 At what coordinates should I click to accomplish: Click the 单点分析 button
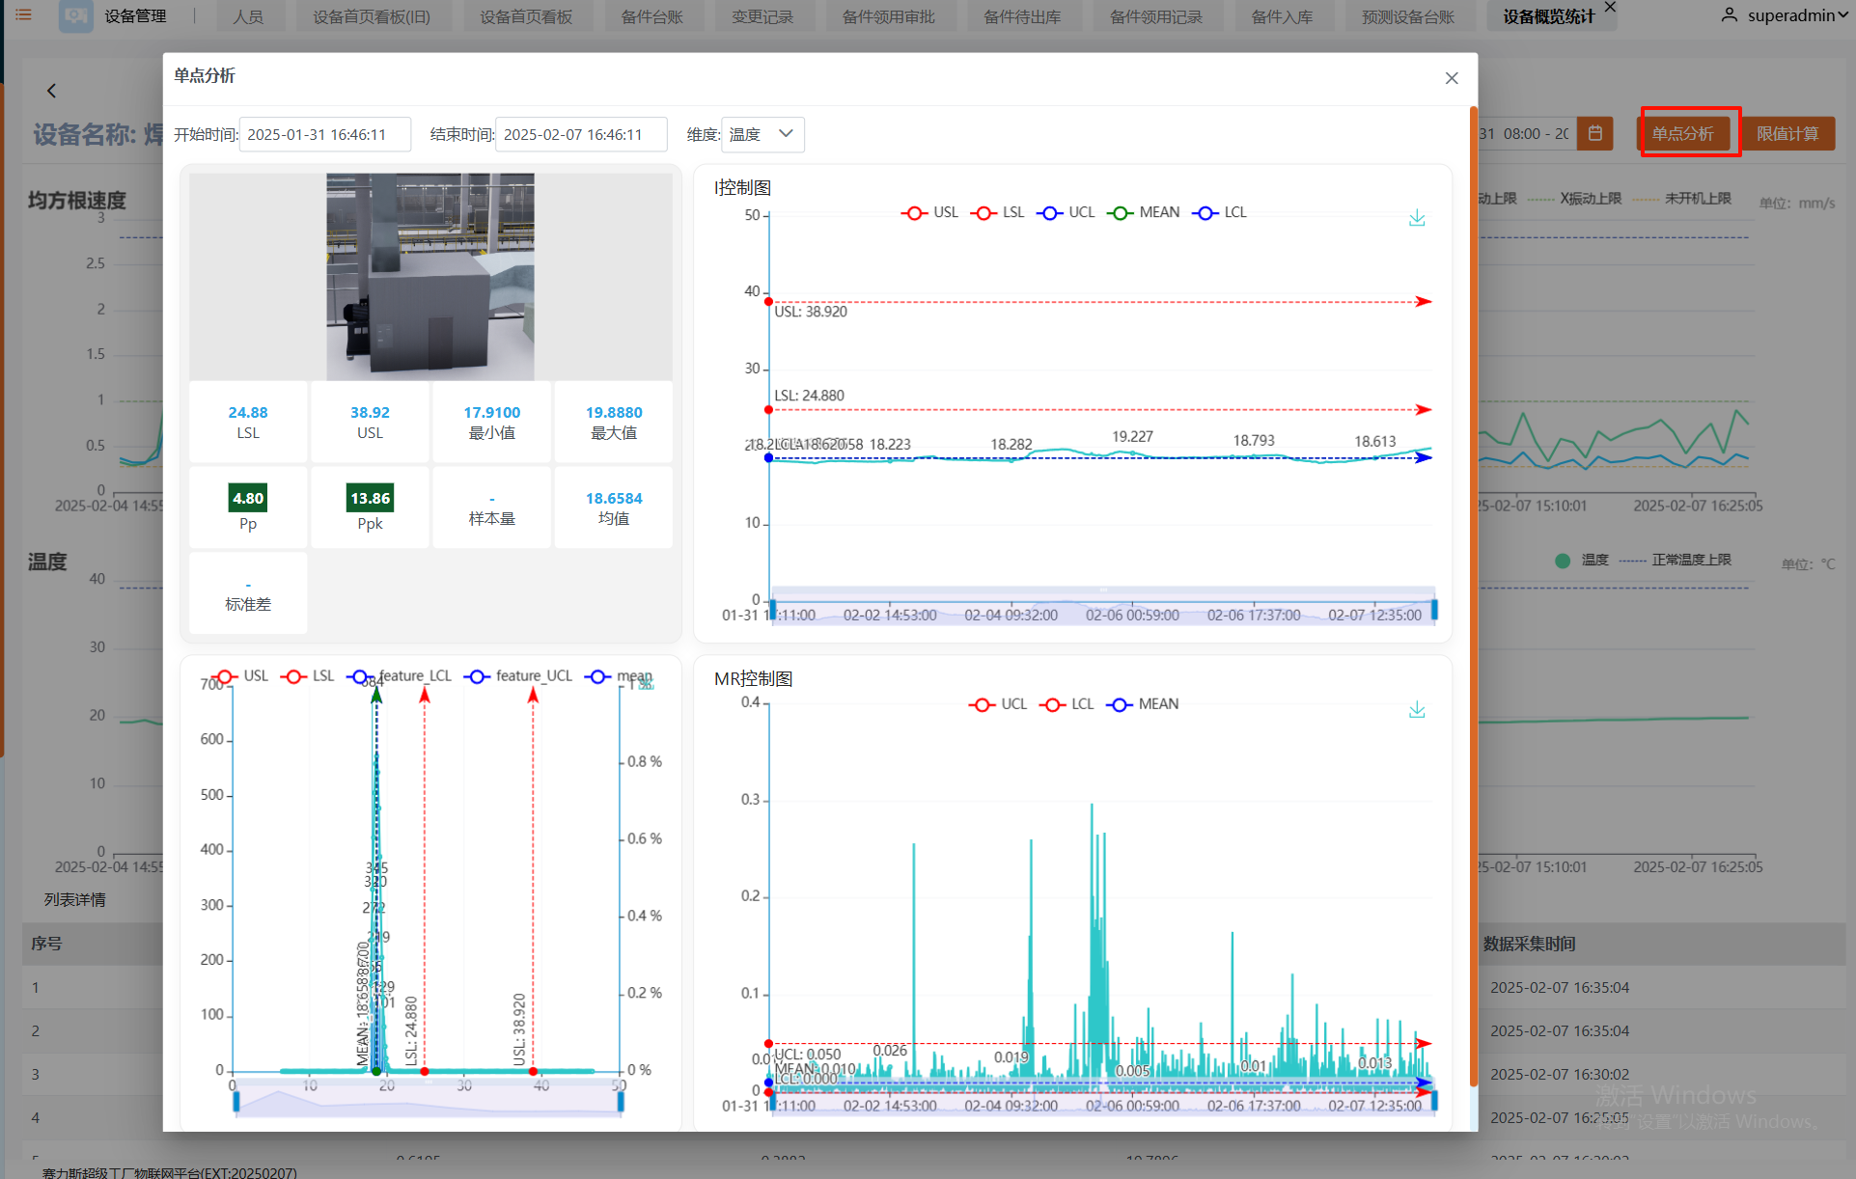point(1682,133)
